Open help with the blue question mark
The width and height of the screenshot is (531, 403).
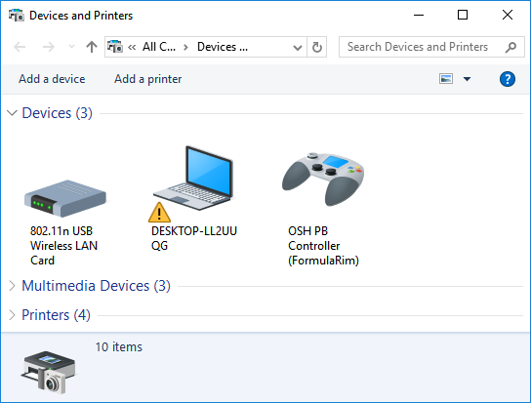click(507, 79)
